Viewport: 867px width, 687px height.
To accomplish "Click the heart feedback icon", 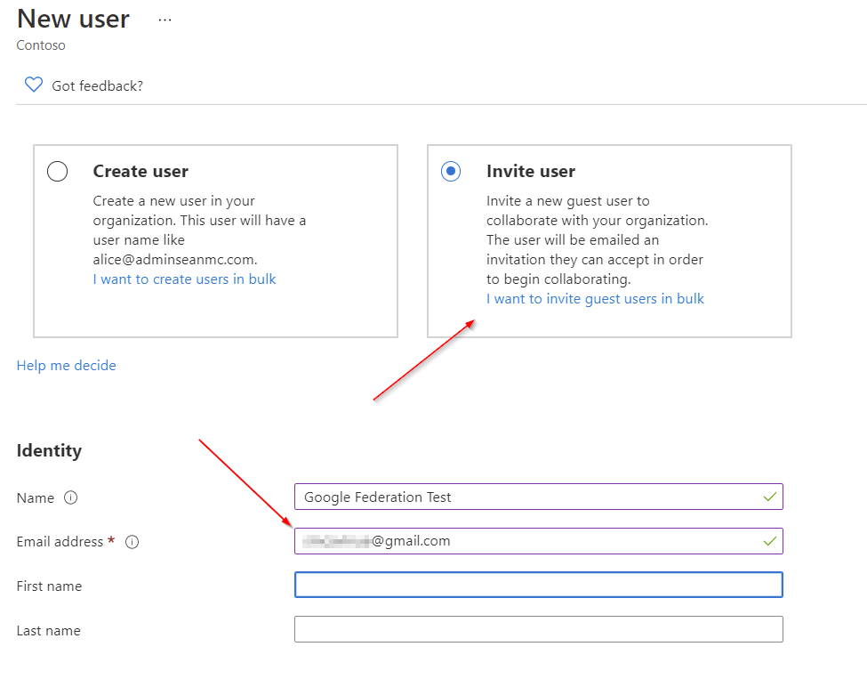I will (33, 85).
